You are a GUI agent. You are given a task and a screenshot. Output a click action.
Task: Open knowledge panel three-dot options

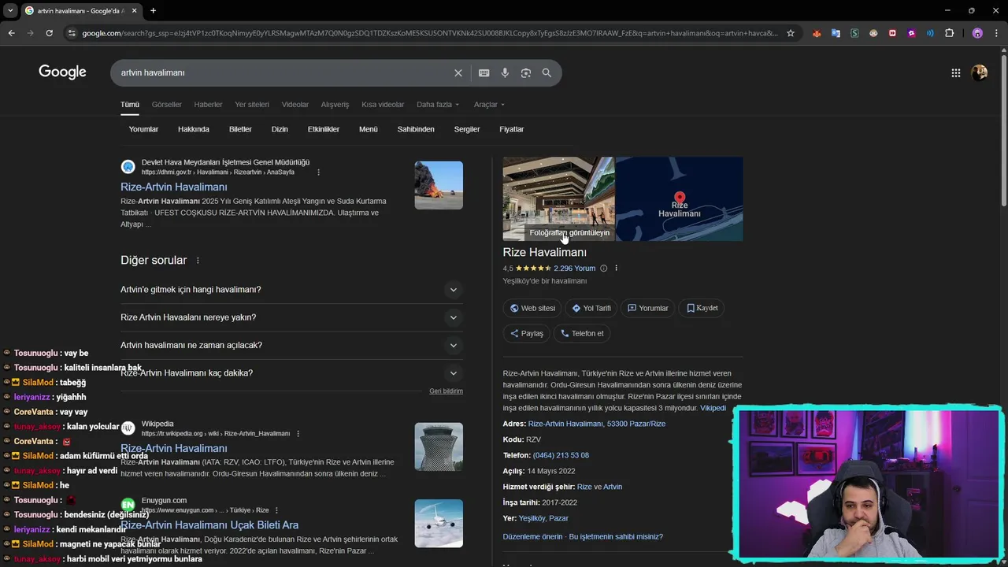click(x=616, y=269)
